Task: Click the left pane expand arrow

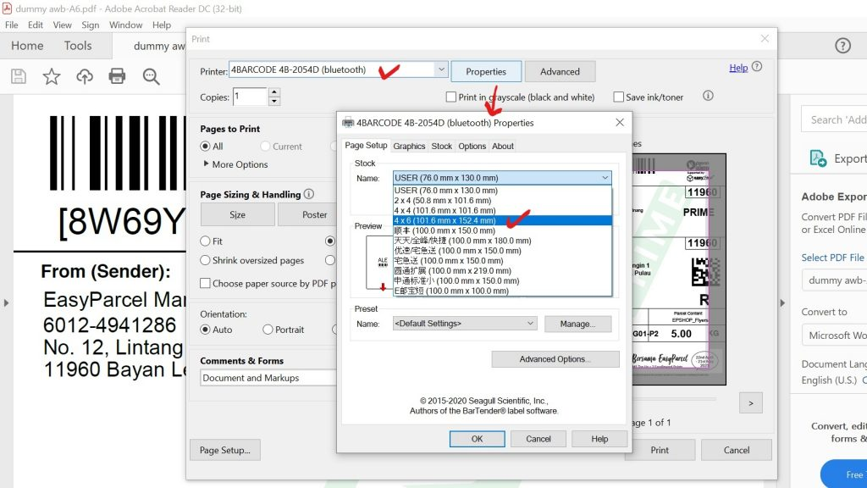Action: click(6, 302)
